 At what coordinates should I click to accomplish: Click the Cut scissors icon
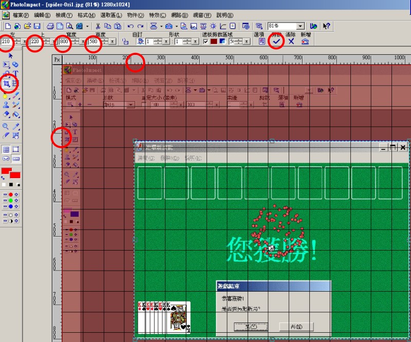[98, 26]
